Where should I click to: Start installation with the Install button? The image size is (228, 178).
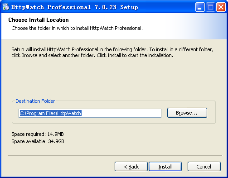click(165, 167)
